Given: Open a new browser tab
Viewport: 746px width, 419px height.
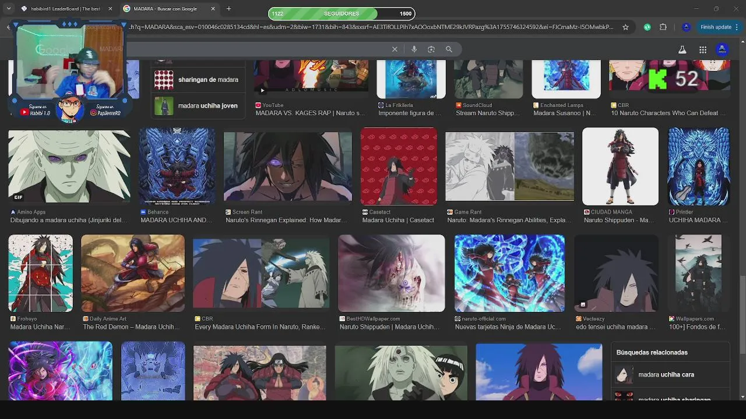Looking at the screenshot, I should pos(228,9).
